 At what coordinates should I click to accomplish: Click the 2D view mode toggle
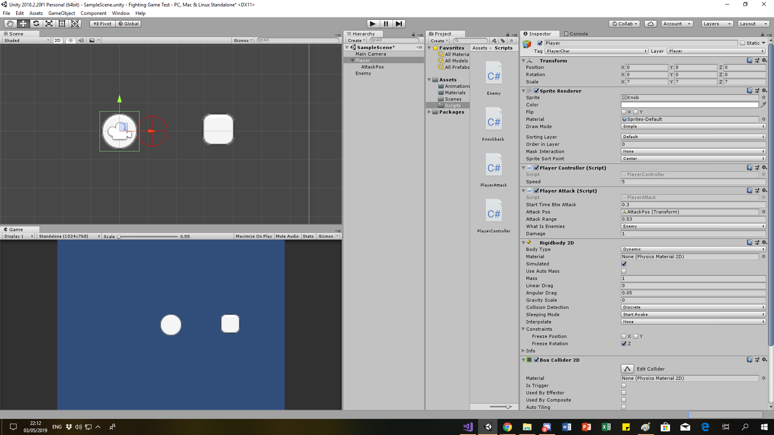58,40
